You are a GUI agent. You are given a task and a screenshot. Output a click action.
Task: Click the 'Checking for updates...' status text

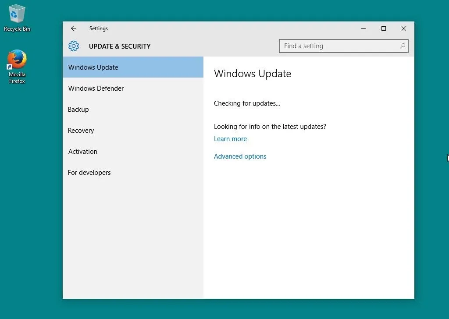[x=247, y=103]
